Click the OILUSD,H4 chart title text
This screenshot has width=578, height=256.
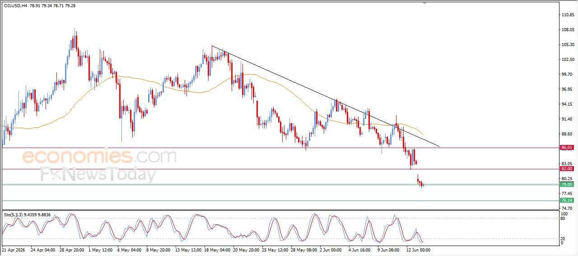click(16, 6)
